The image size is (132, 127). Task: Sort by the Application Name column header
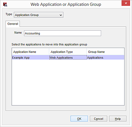point(30,52)
